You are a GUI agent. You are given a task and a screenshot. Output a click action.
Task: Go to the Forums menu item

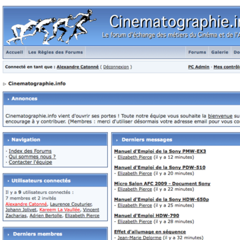coord(197,53)
